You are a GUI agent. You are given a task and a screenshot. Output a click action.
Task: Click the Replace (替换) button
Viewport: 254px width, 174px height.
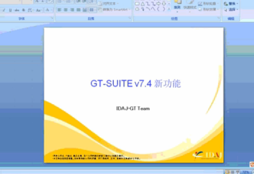pyautogui.click(x=231, y=3)
